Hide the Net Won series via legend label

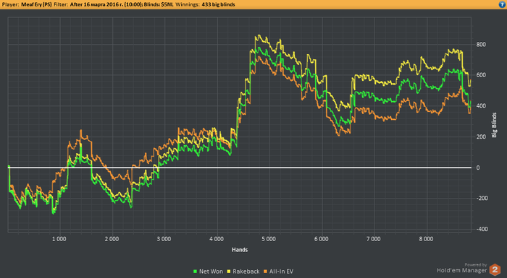(211, 272)
